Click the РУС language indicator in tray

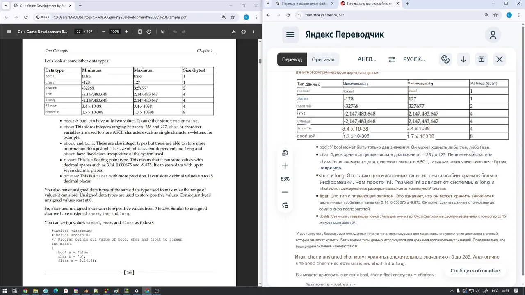click(495, 291)
